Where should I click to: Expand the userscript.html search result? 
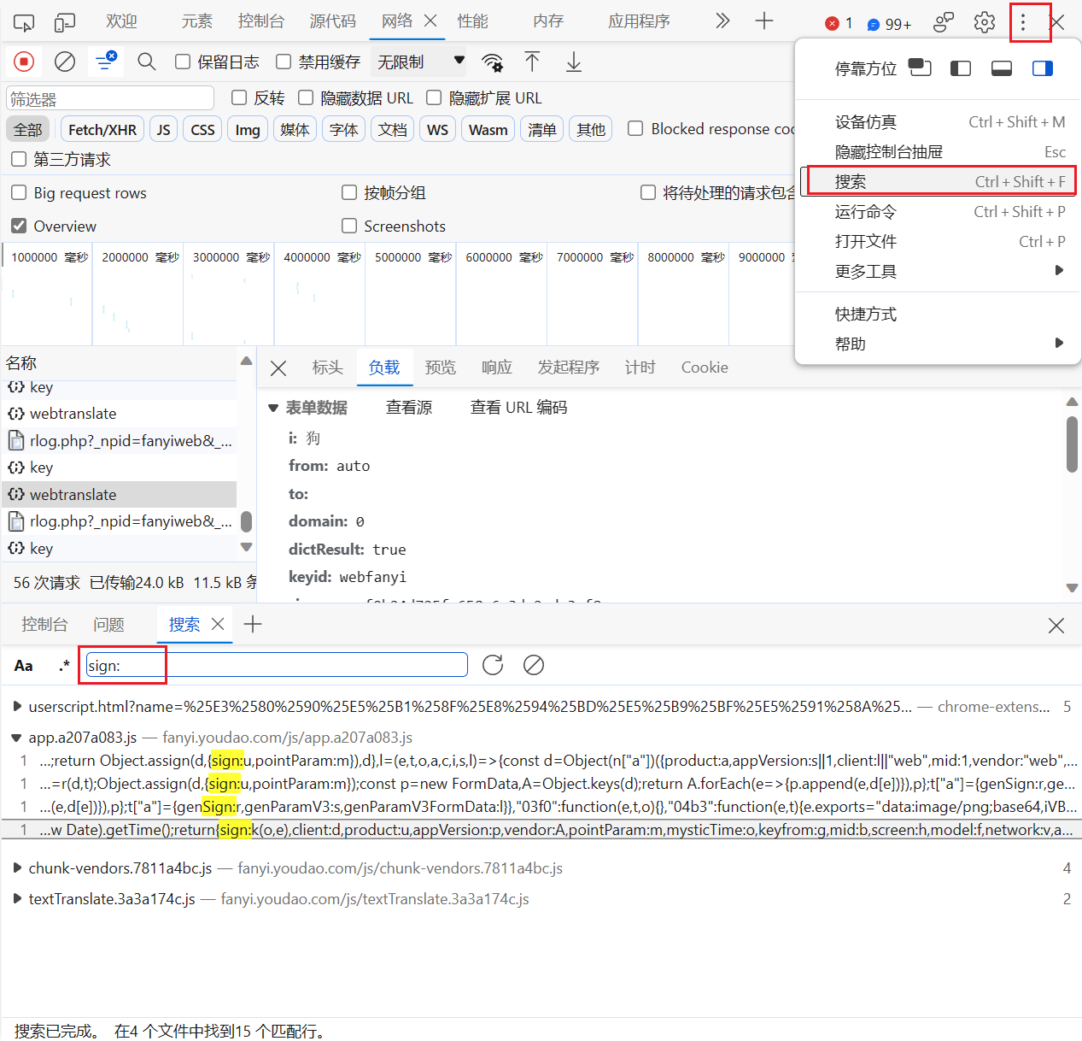coord(17,707)
